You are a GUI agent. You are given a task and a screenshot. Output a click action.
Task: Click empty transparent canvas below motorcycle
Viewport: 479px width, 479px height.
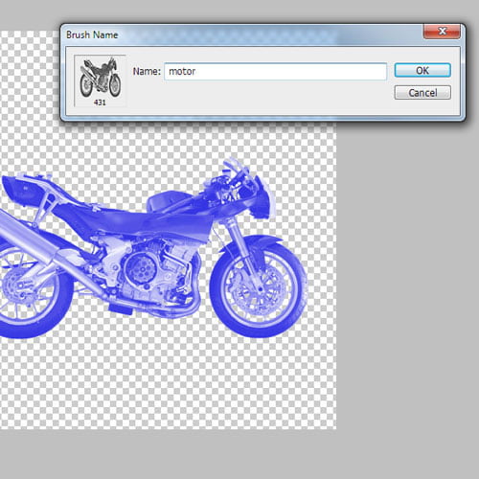click(166, 383)
